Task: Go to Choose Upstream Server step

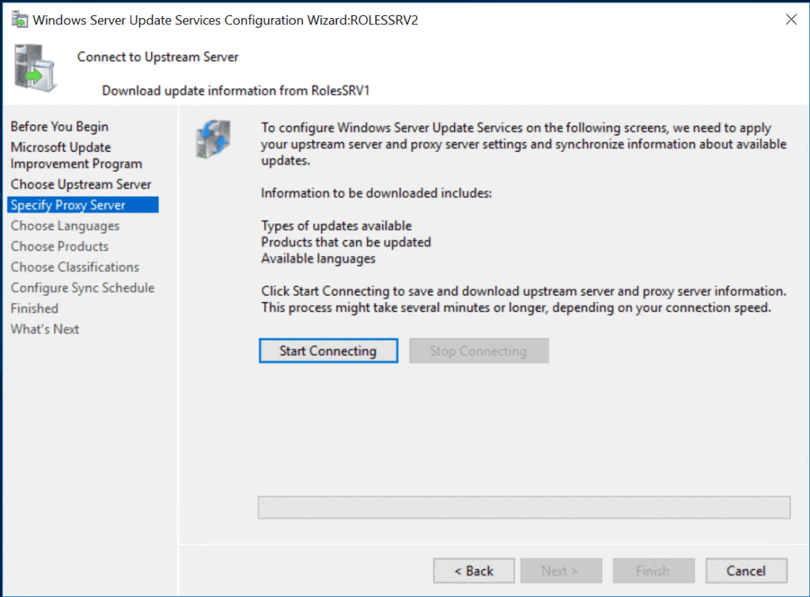Action: [81, 184]
